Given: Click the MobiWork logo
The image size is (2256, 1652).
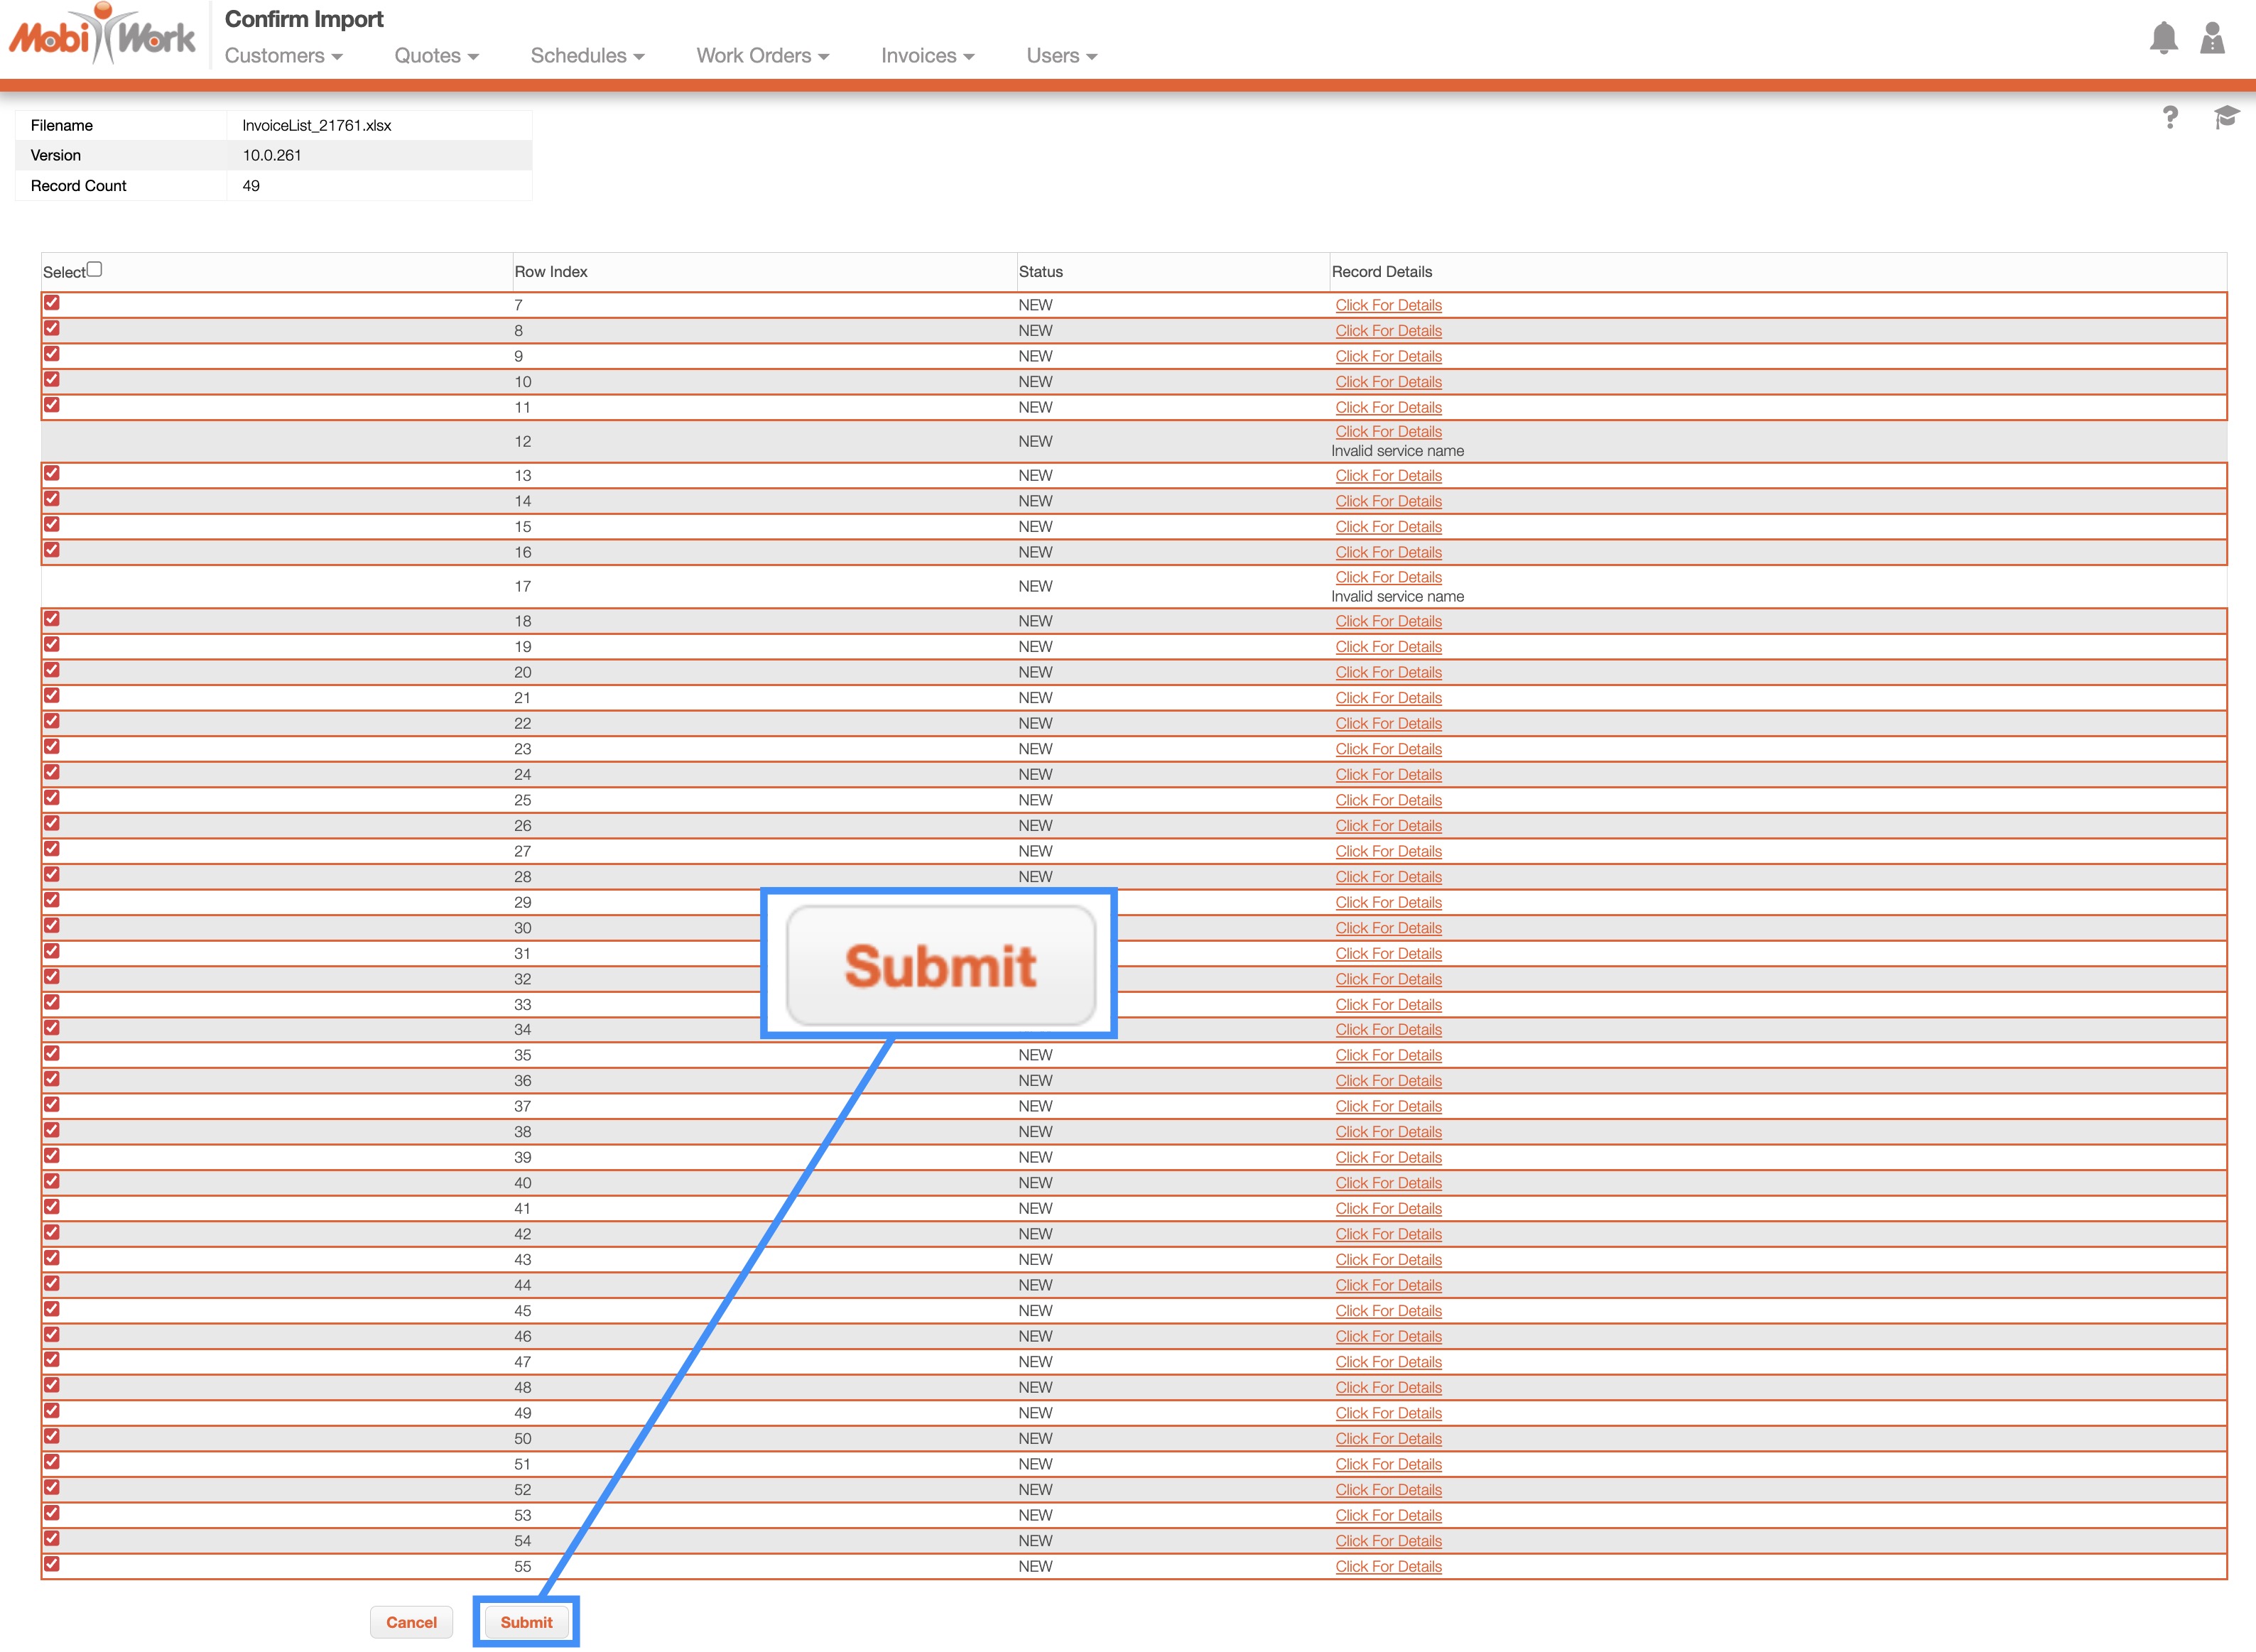Looking at the screenshot, I should (x=102, y=36).
